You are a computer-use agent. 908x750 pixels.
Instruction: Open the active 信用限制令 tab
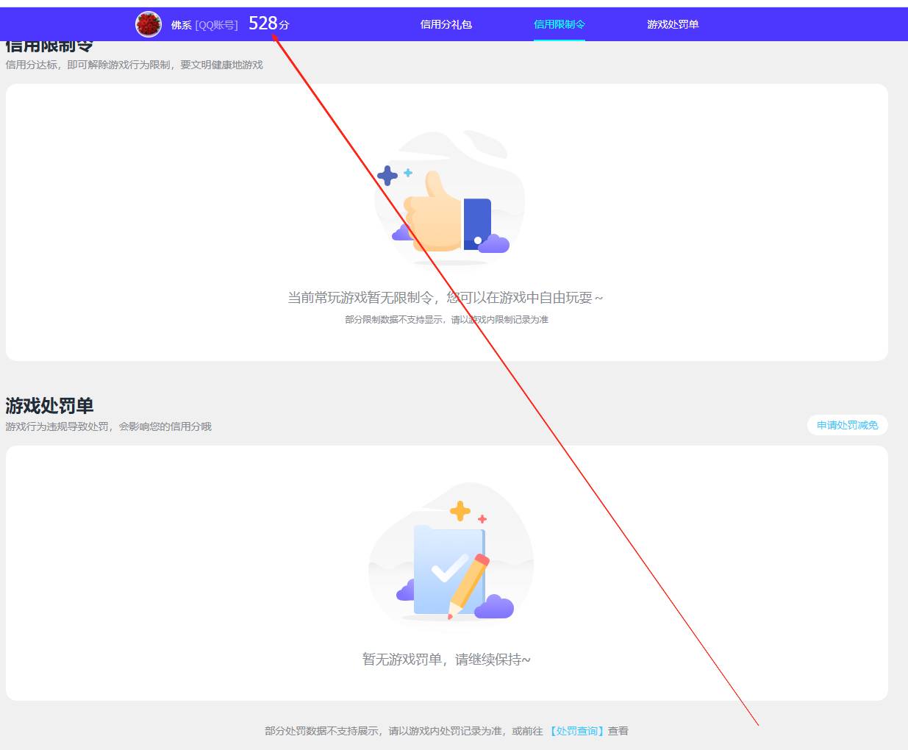click(x=559, y=24)
